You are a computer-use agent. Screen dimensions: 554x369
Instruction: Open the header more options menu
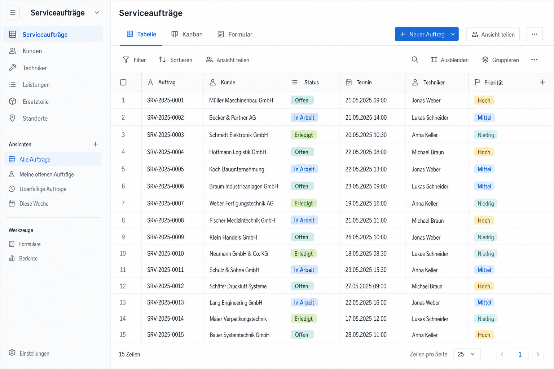click(x=535, y=34)
